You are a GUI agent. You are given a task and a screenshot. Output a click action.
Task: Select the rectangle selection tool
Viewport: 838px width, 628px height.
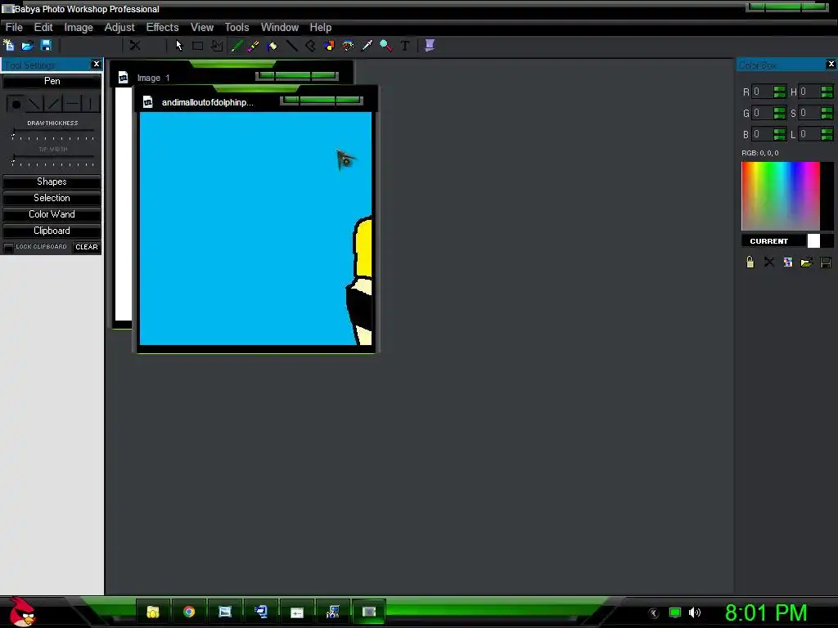pos(197,46)
